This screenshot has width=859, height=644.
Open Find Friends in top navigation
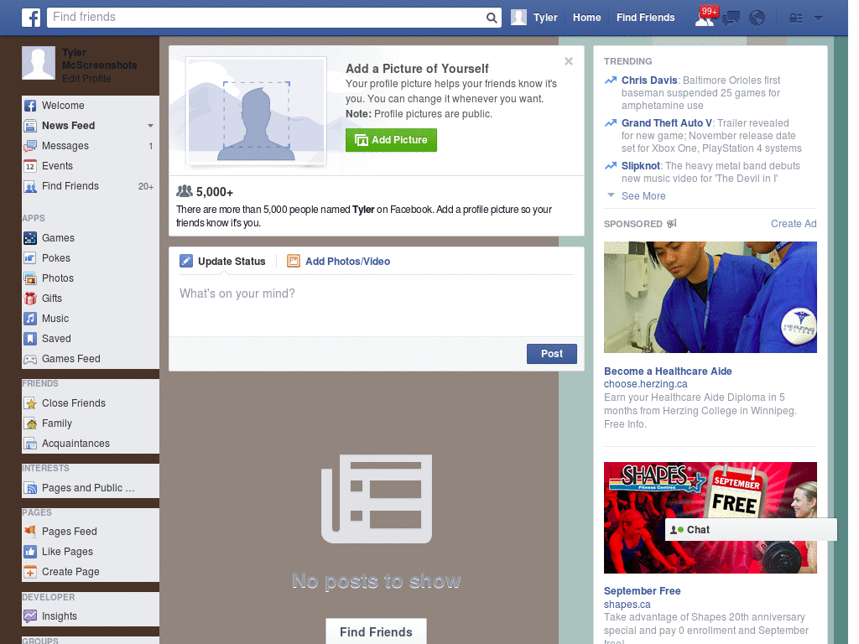coord(645,18)
